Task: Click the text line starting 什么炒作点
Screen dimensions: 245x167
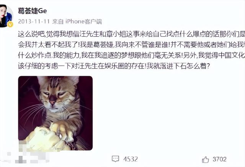Action: click(131, 56)
